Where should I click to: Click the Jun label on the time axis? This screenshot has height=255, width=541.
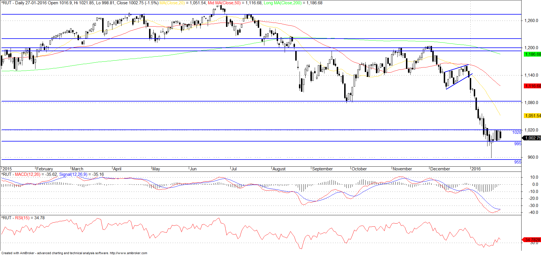pyautogui.click(x=193, y=169)
